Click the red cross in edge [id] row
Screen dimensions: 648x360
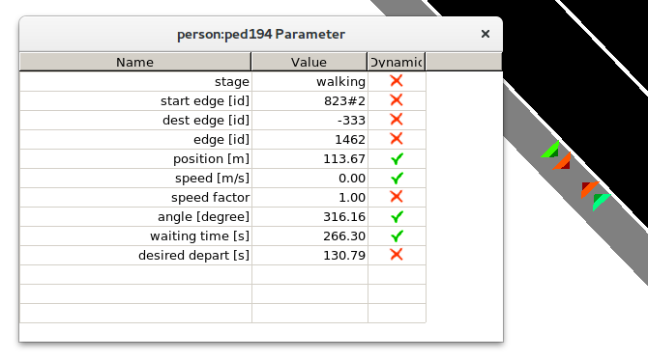(397, 139)
